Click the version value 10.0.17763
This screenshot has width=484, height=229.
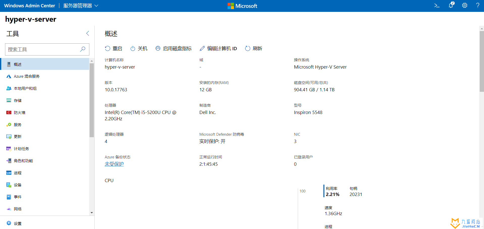pyautogui.click(x=116, y=90)
